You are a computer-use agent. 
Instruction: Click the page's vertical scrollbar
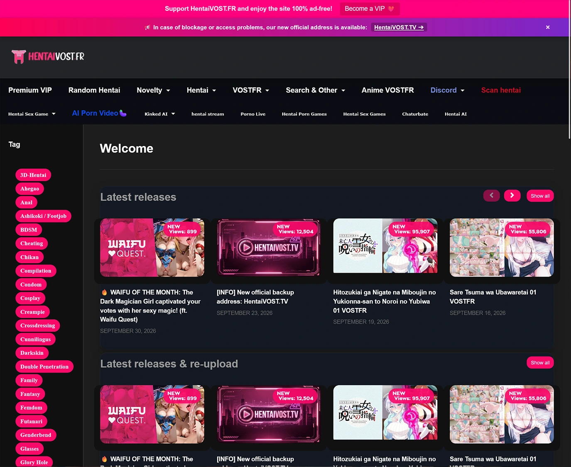pos(569,69)
